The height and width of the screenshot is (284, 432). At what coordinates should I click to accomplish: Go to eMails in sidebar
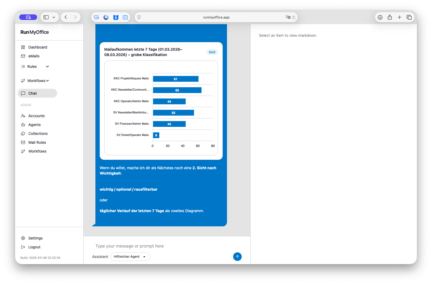click(x=34, y=56)
